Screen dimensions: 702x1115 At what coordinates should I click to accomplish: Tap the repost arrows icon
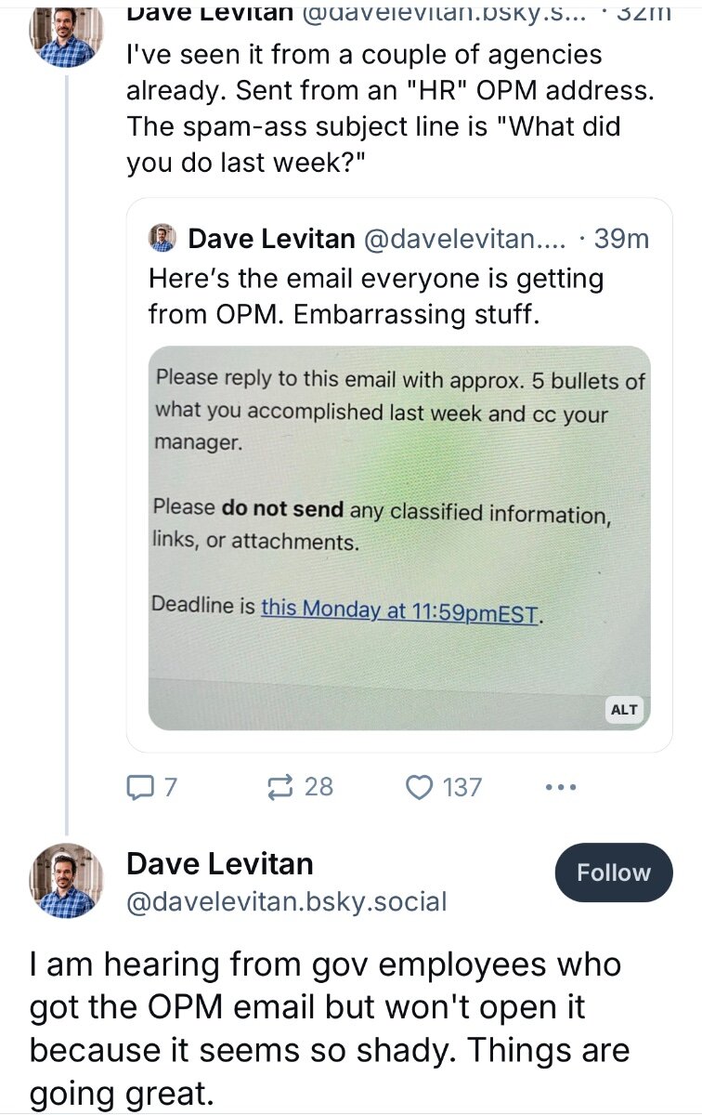[279, 788]
